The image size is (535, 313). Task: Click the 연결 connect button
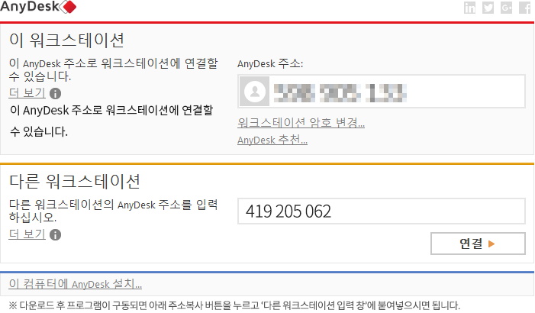tap(478, 244)
